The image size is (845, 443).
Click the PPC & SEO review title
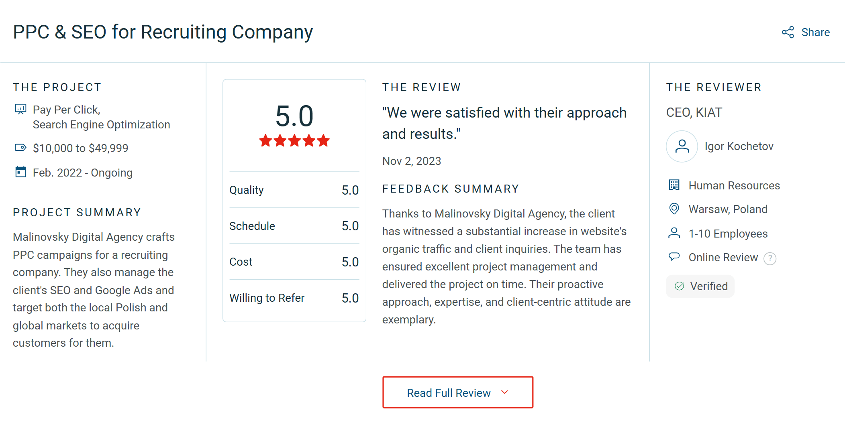[163, 32]
